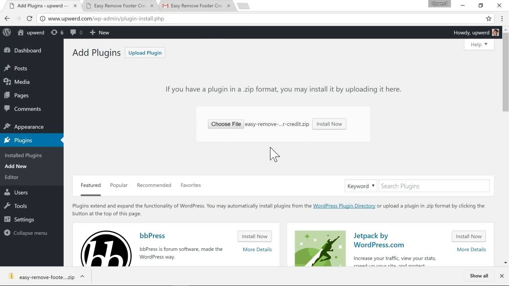Click inside the Search Plugins field
Image resolution: width=509 pixels, height=286 pixels.
(x=434, y=186)
